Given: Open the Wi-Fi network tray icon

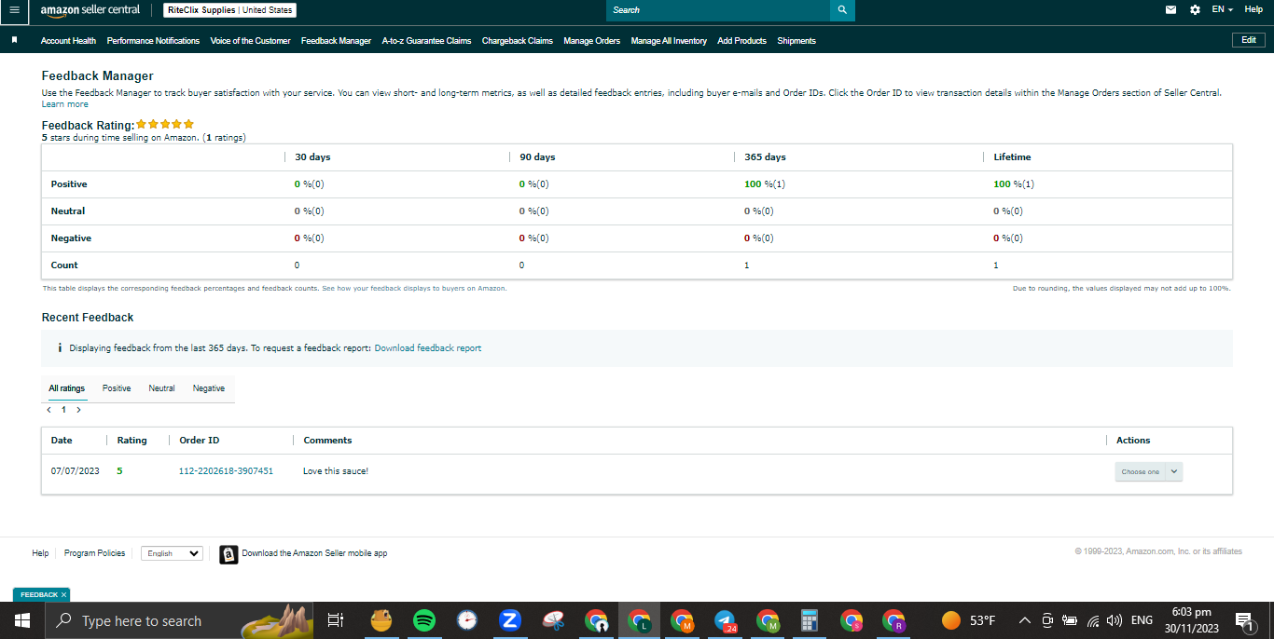Looking at the screenshot, I should click(x=1093, y=620).
